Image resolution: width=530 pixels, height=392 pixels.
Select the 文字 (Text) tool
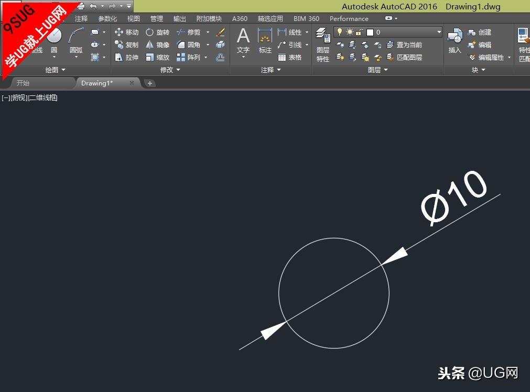click(x=243, y=40)
